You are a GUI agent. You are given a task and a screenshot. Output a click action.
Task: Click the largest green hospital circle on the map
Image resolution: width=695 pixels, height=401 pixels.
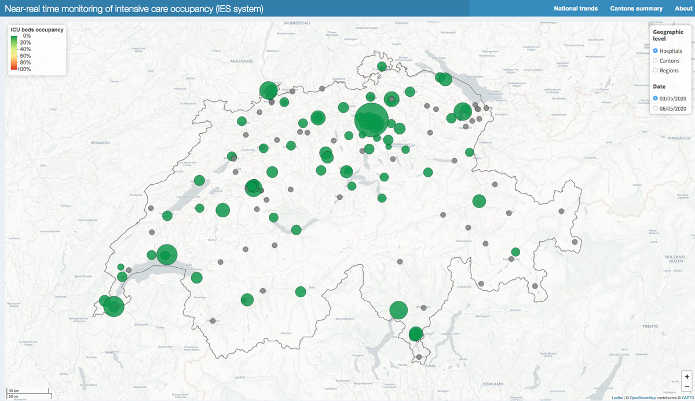click(371, 119)
